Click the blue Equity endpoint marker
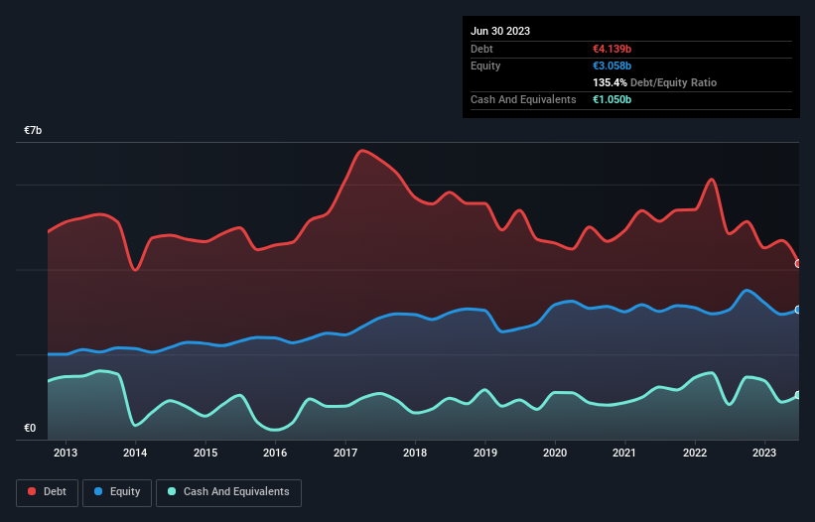 (798, 310)
